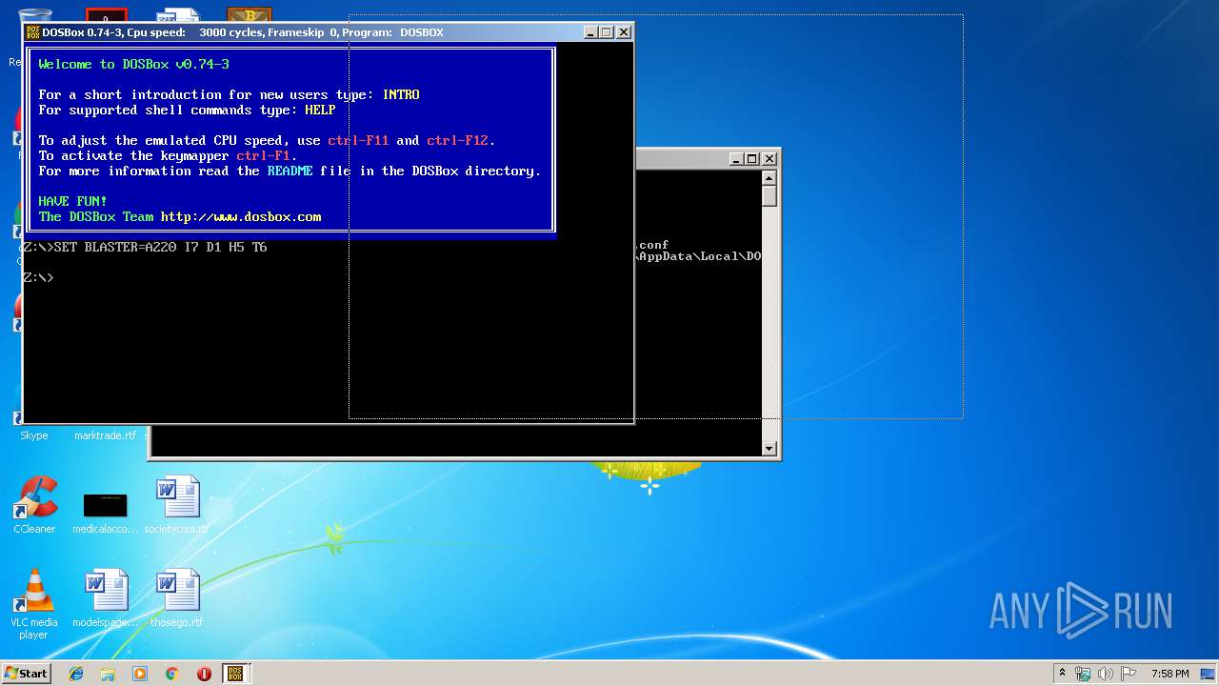
Task: Open Opera browser from taskbar
Action: [x=204, y=674]
